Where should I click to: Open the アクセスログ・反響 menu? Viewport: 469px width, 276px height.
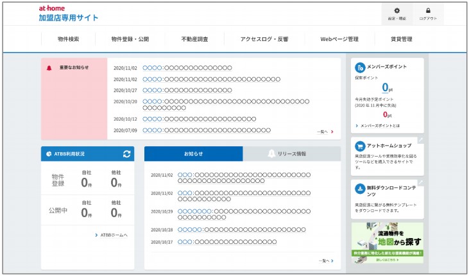(x=264, y=39)
